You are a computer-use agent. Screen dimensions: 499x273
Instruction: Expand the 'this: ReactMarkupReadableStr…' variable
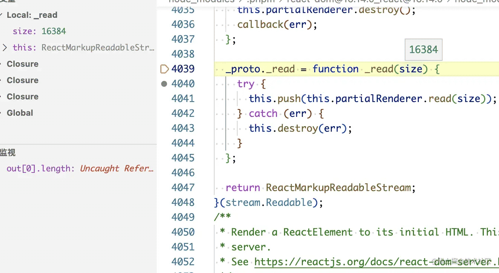(5, 47)
